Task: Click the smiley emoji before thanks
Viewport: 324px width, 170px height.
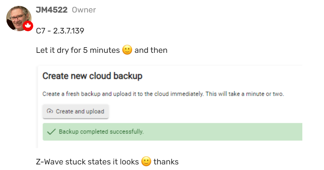Action: [x=146, y=161]
